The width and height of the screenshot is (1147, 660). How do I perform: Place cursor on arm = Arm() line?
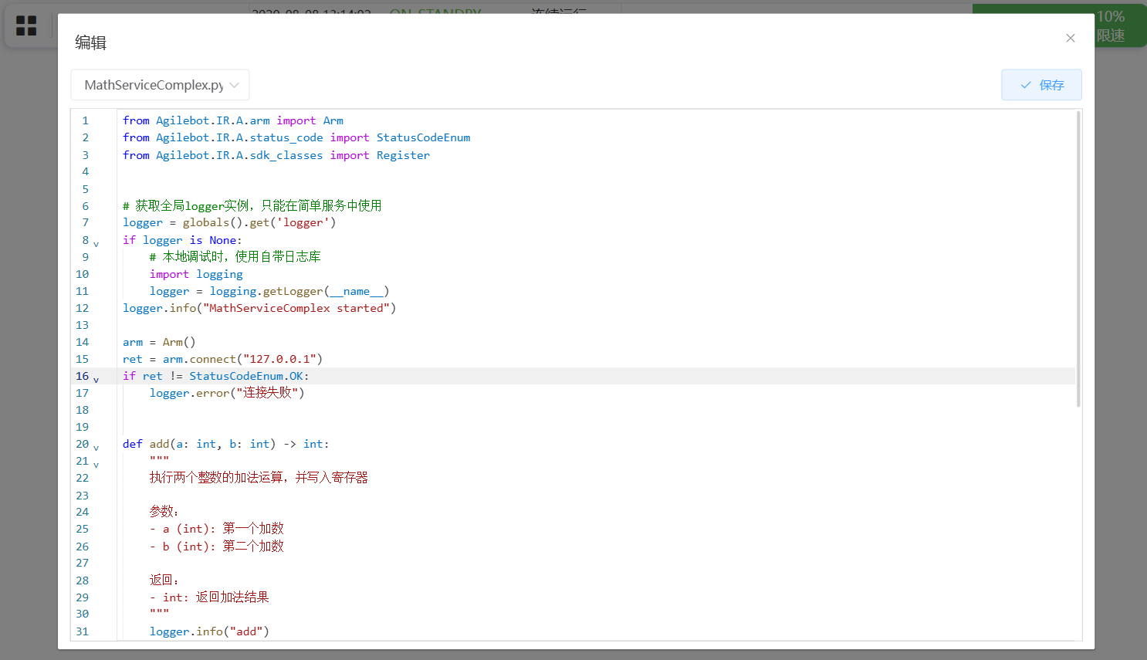159,342
